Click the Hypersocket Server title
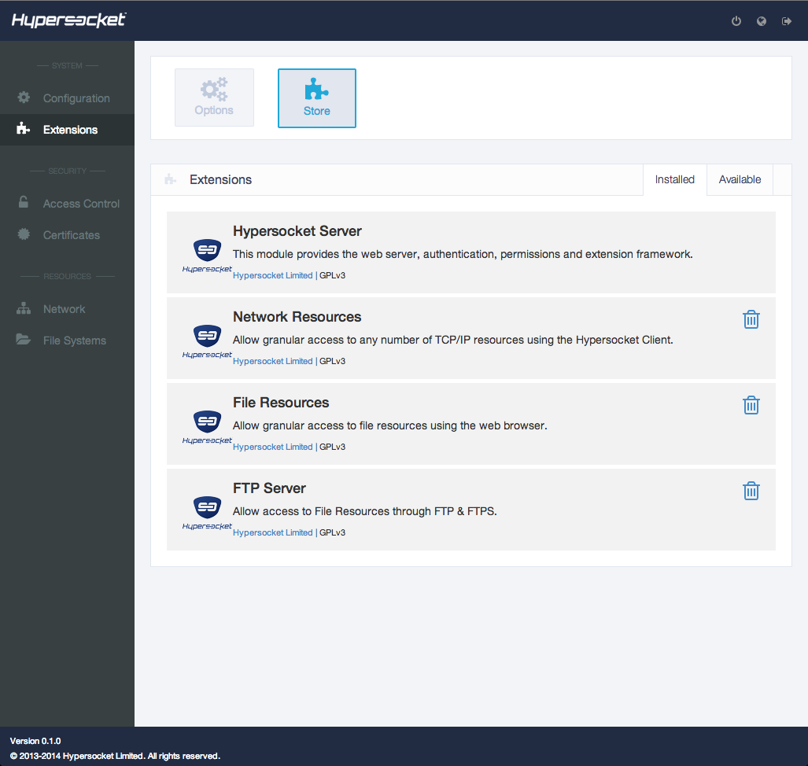 (297, 230)
